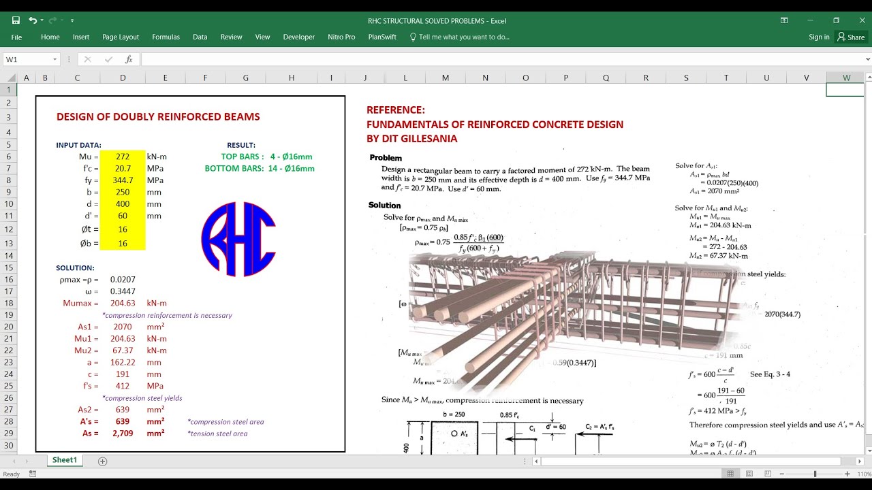Click the Øb value cell in row 13
872x490 pixels.
coord(123,243)
